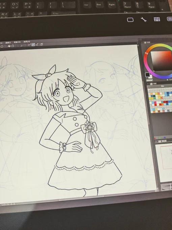172x230 pixels.
Task: Click the rightmost command bar icon after snap group
Action: [x=41, y=44]
